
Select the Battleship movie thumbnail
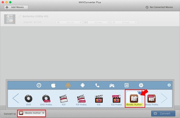click(10, 19)
